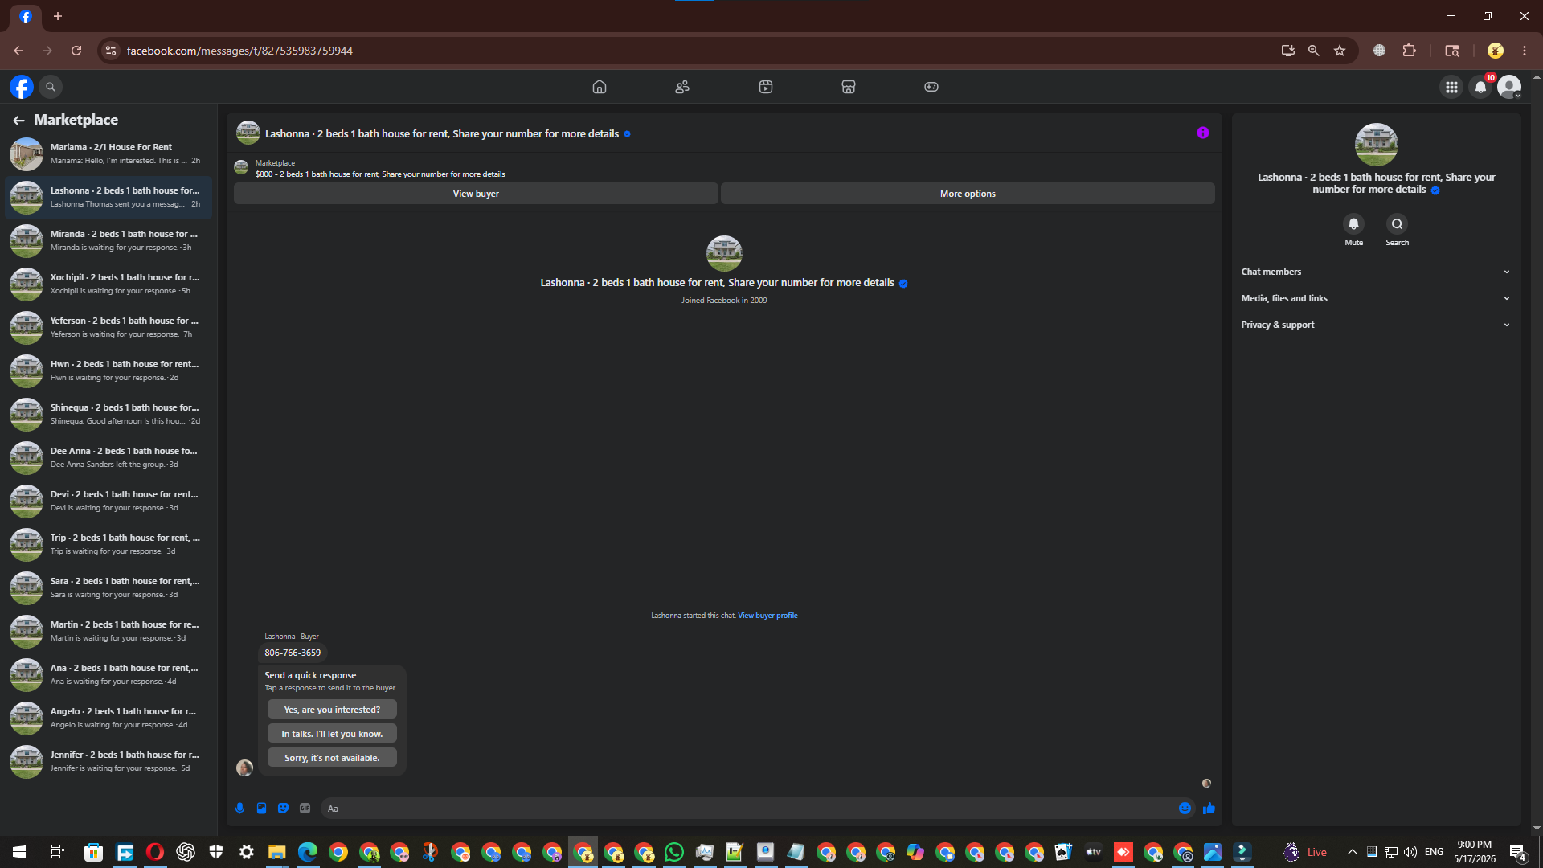Choose a sticker from the sticker icon

click(284, 809)
